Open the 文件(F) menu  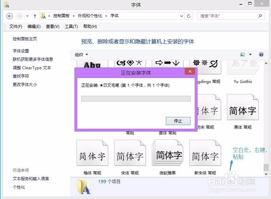pyautogui.click(x=16, y=27)
